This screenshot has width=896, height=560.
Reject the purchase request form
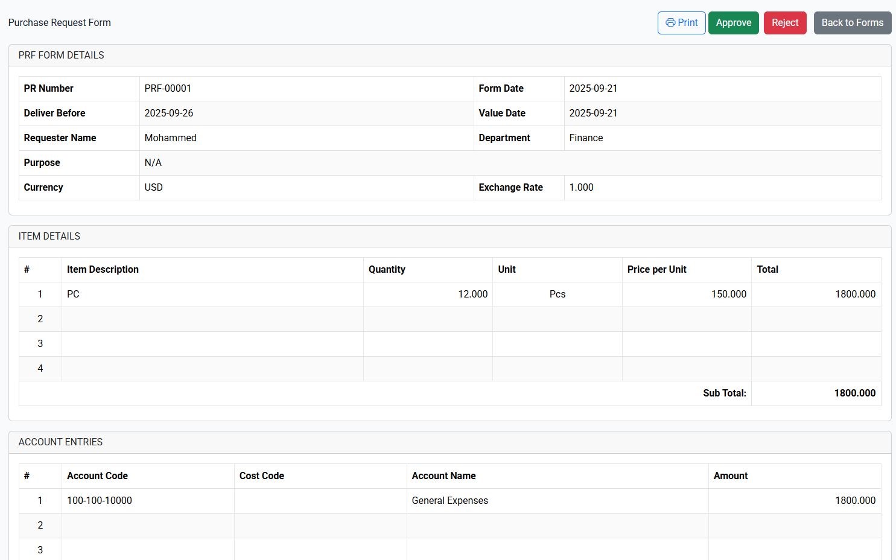tap(784, 23)
